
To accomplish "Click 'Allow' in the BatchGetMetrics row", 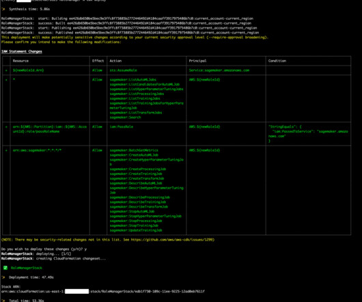I will (97, 150).
